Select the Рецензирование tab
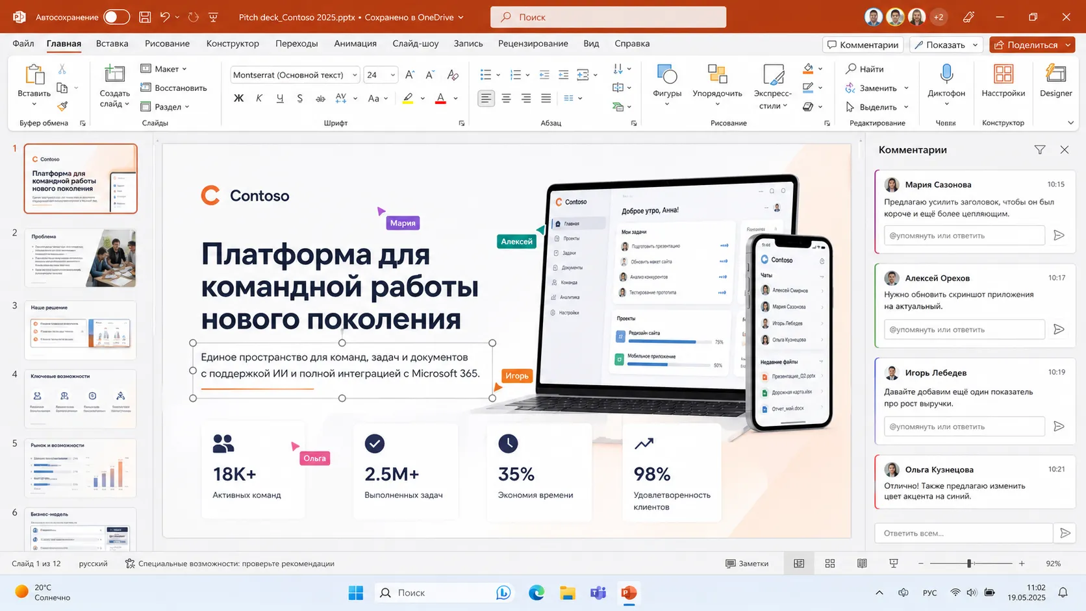This screenshot has width=1086, height=611. click(x=533, y=44)
